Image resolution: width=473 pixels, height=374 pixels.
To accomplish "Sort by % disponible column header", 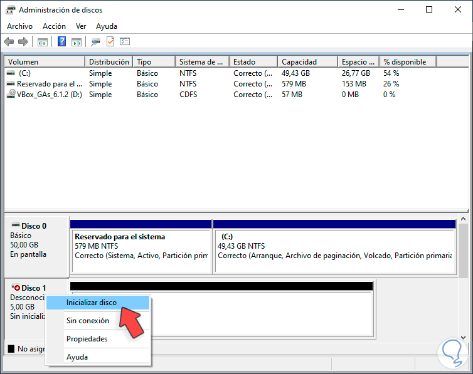I will click(408, 62).
